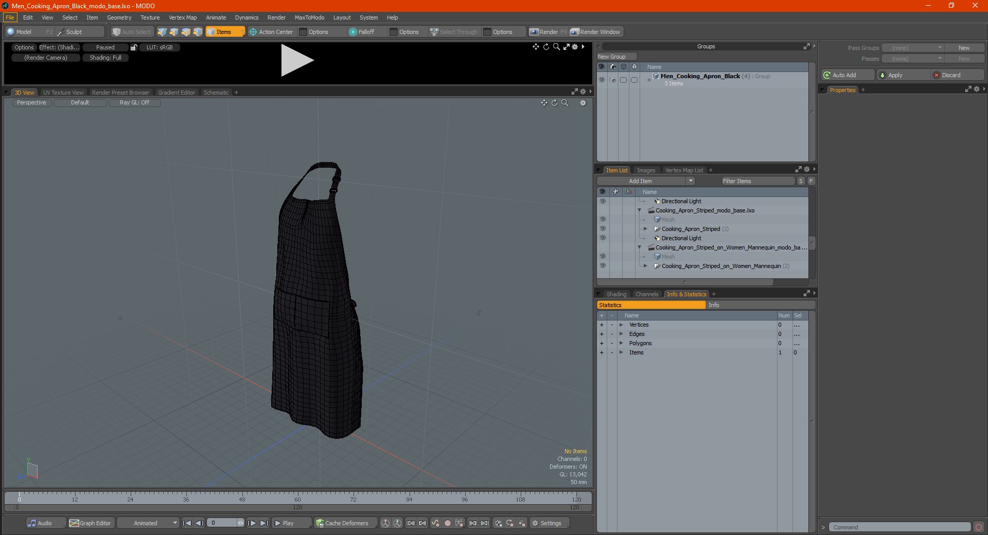
Task: Toggle Select Through Options checkbox
Action: pos(487,32)
